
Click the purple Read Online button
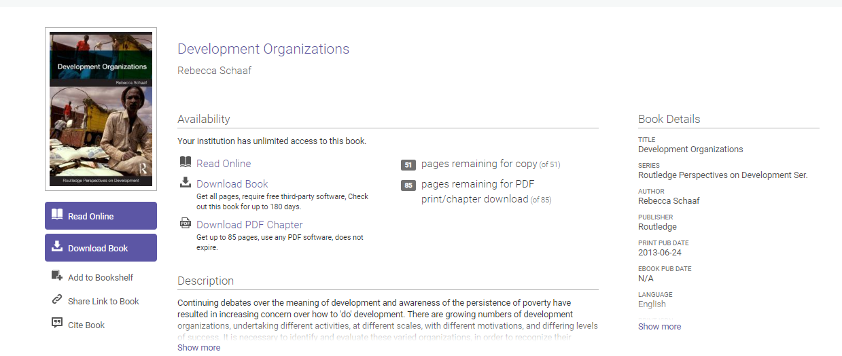(x=101, y=216)
